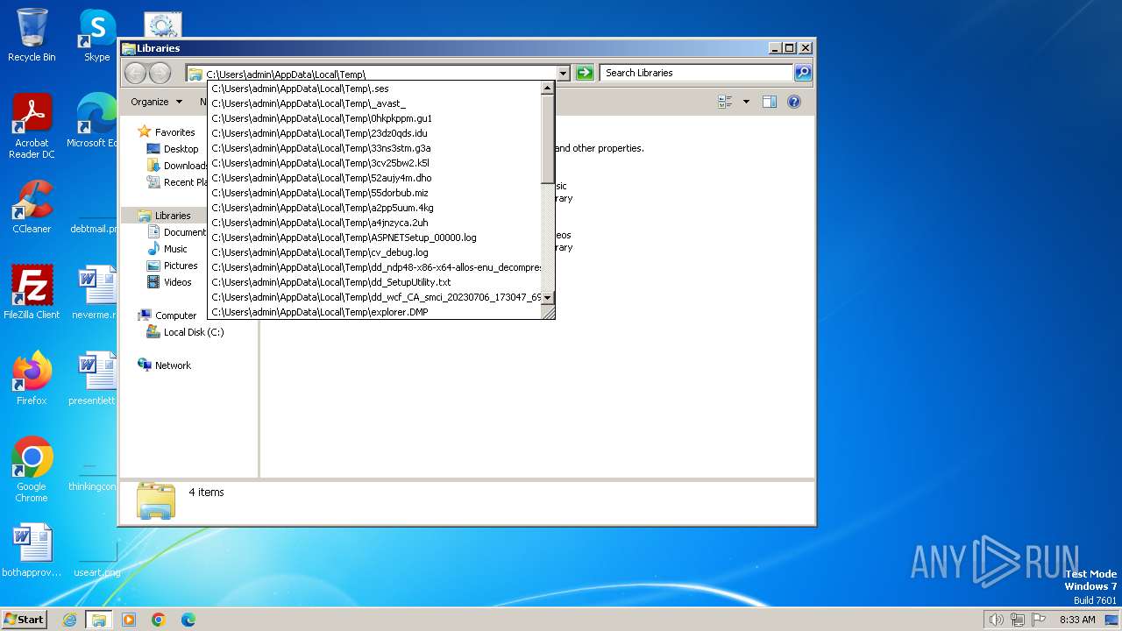Click Explorer forward navigation arrow
The height and width of the screenshot is (631, 1122).
point(160,73)
